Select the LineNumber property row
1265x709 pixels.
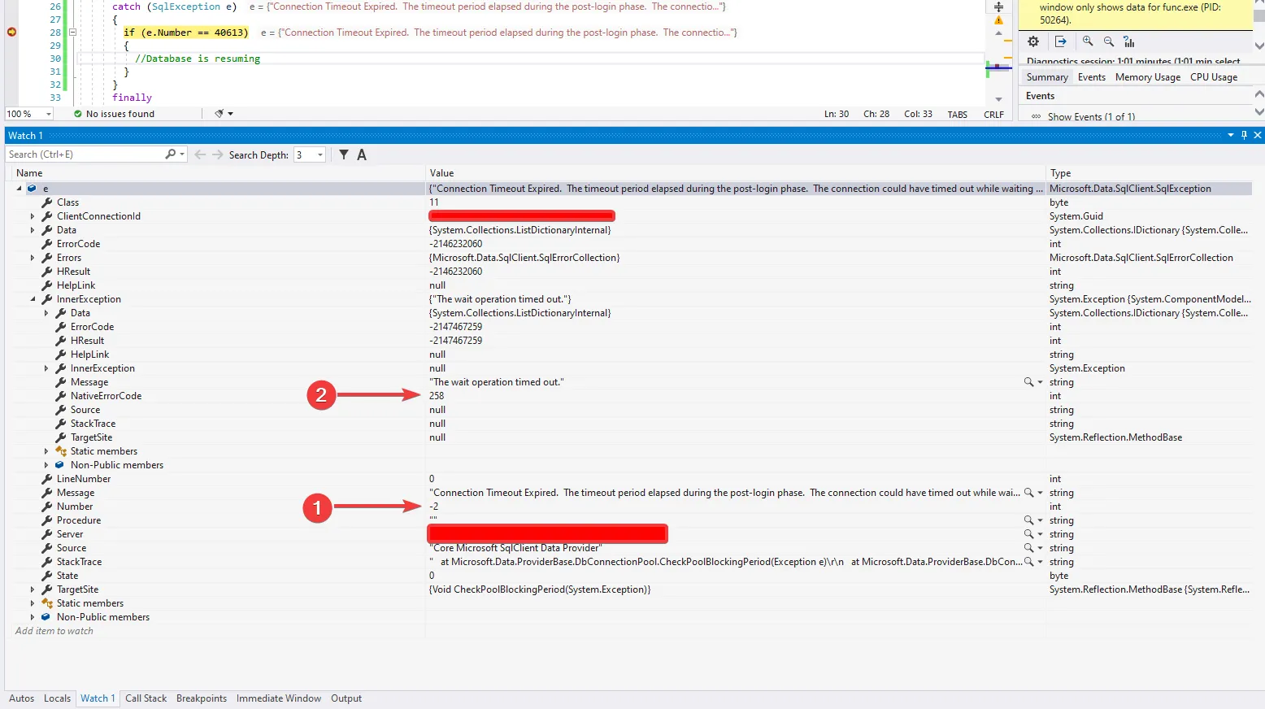[628, 479]
